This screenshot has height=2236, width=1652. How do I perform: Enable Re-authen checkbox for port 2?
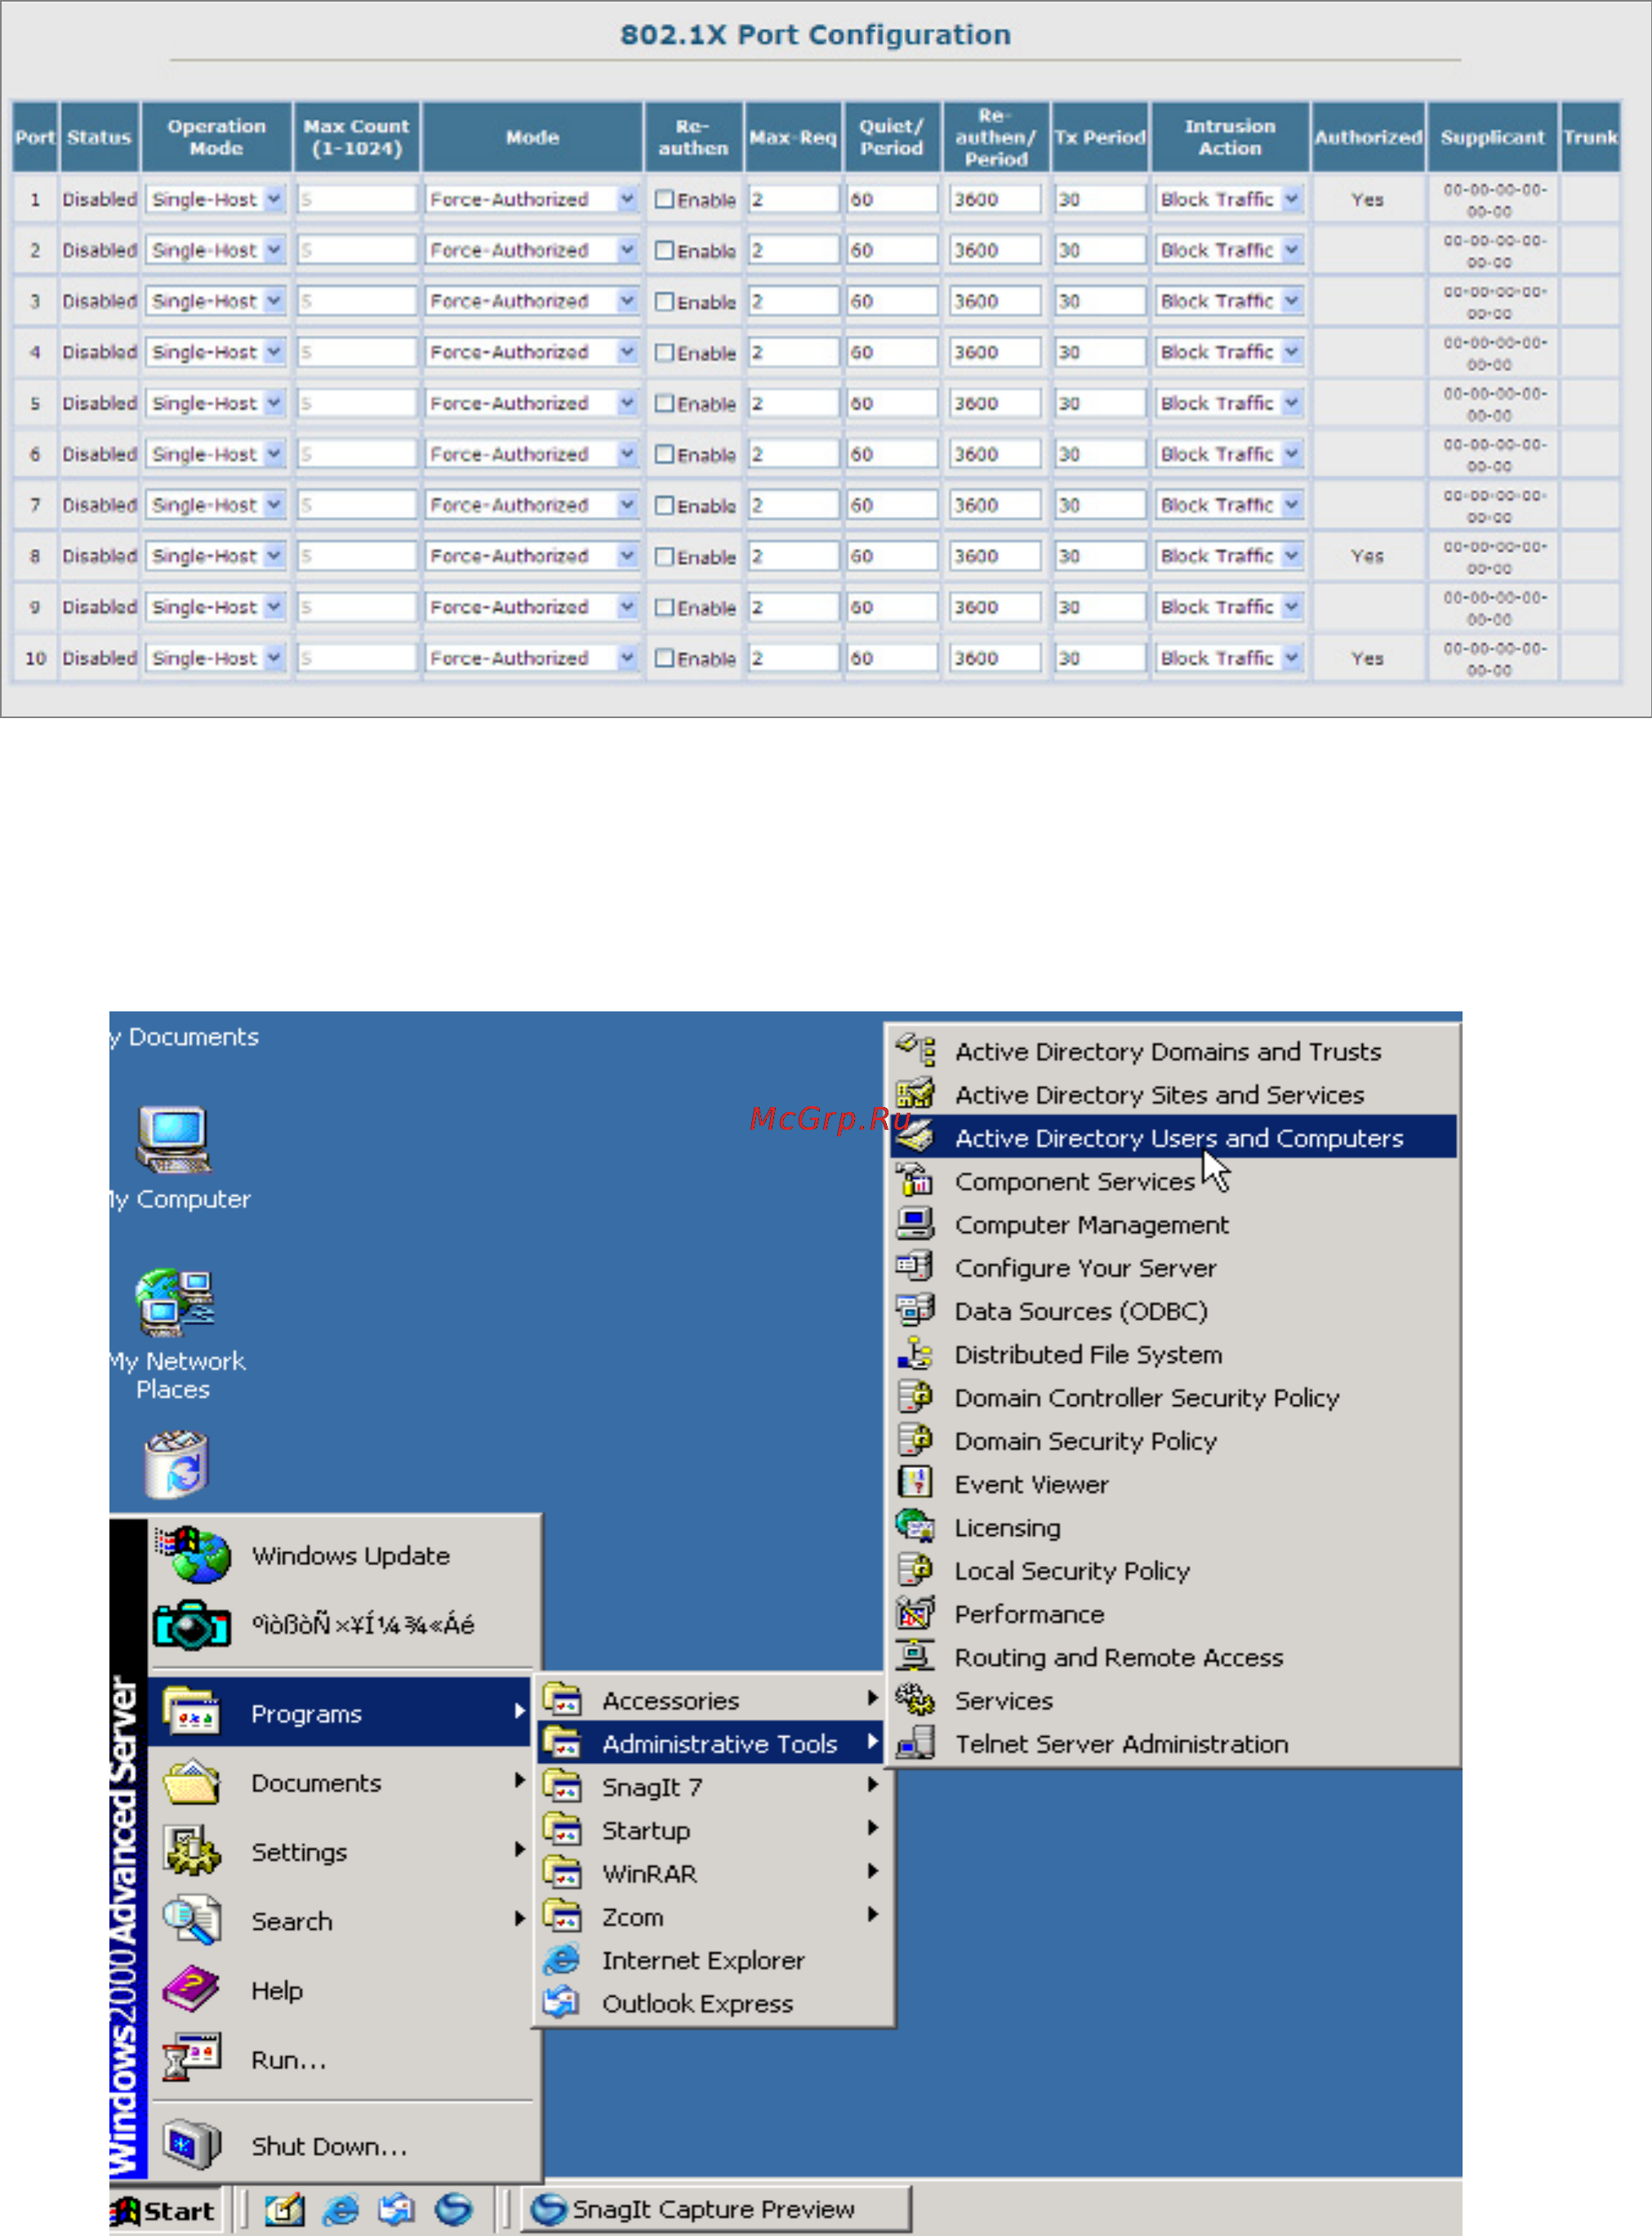664,250
